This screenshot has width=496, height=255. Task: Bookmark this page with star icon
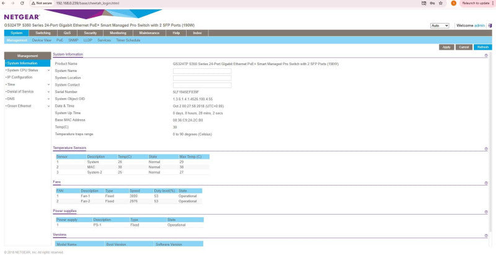[x=441, y=3]
